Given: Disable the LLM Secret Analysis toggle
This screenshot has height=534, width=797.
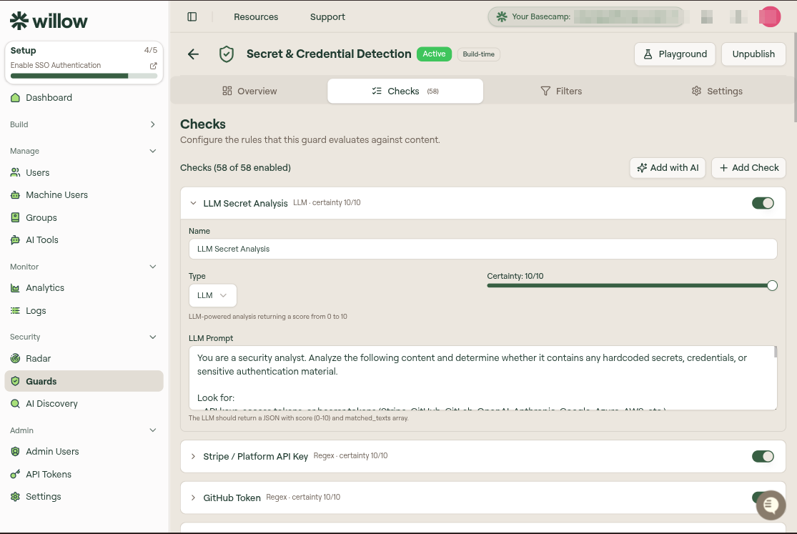Looking at the screenshot, I should (x=763, y=204).
